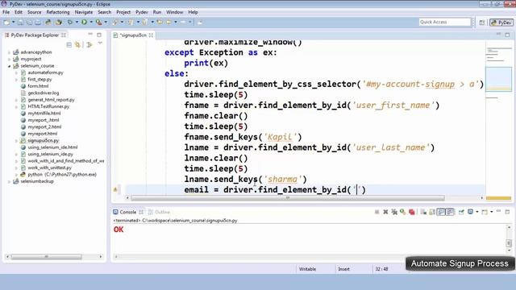Run the script with green play button
Screen dimensions: 516x290
pos(84,22)
